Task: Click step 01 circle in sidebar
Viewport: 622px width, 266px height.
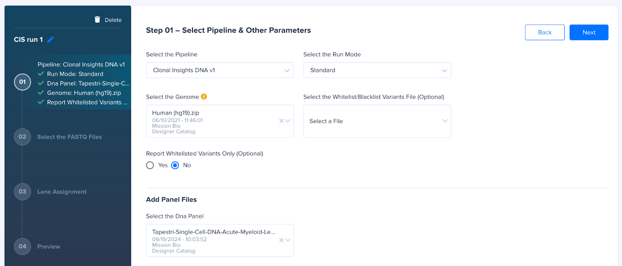Action: coord(23,82)
